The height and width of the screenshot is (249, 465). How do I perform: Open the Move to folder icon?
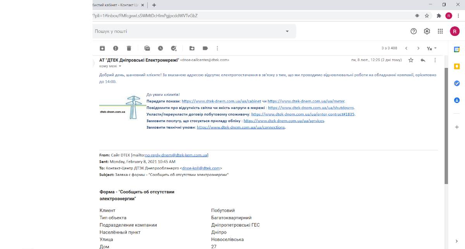pyautogui.click(x=192, y=48)
